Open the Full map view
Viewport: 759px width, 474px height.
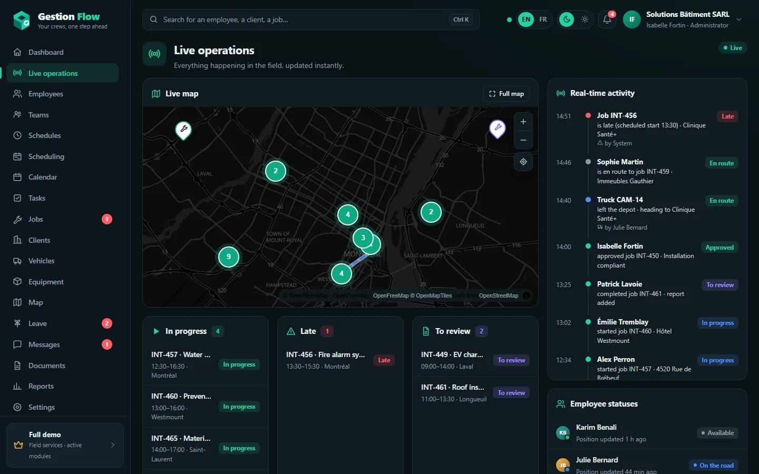[506, 94]
